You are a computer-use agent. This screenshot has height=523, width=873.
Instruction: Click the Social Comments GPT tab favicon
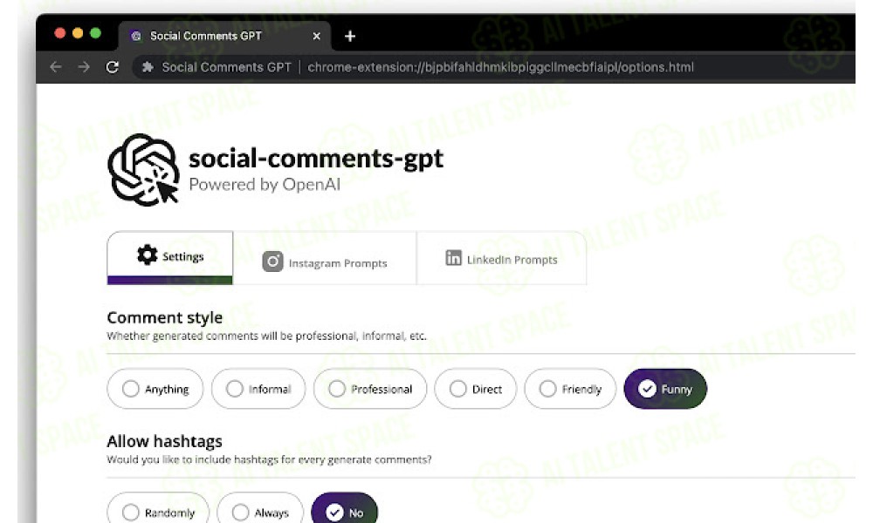click(x=136, y=36)
